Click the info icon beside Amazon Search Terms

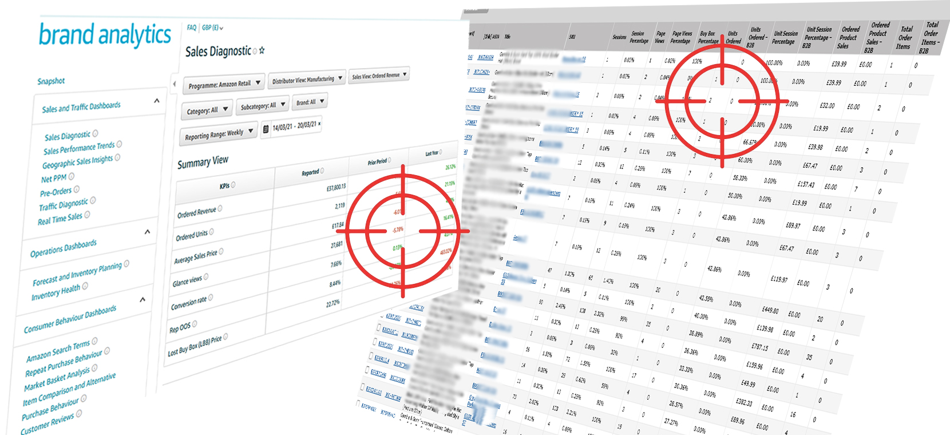pyautogui.click(x=94, y=341)
